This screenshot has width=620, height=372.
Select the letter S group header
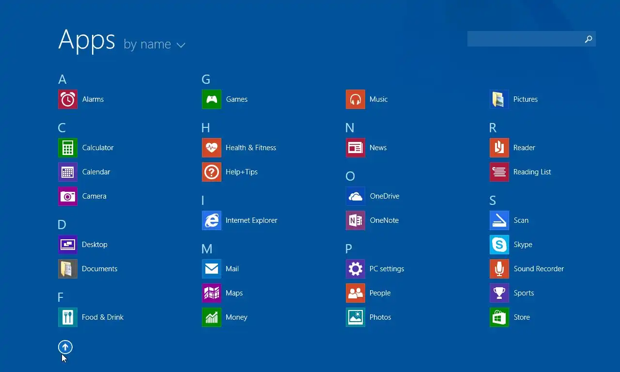pos(493,201)
